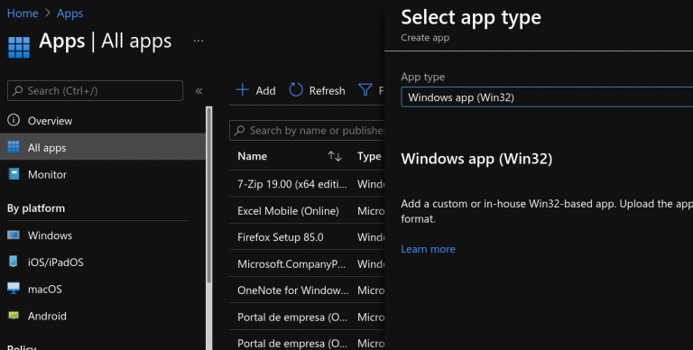
Task: Click the sidebar vertical scrollbar
Action: (x=209, y=195)
